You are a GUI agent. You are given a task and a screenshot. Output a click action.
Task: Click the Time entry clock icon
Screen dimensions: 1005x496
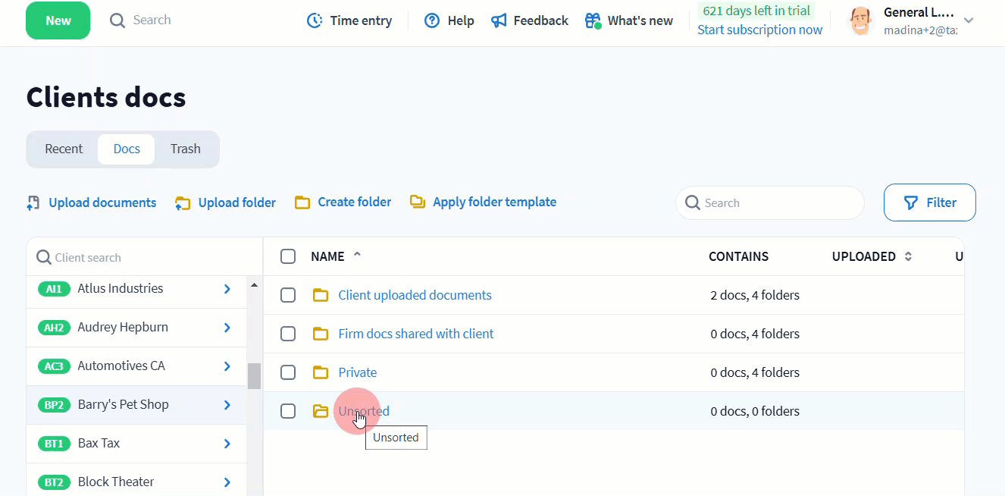click(315, 20)
